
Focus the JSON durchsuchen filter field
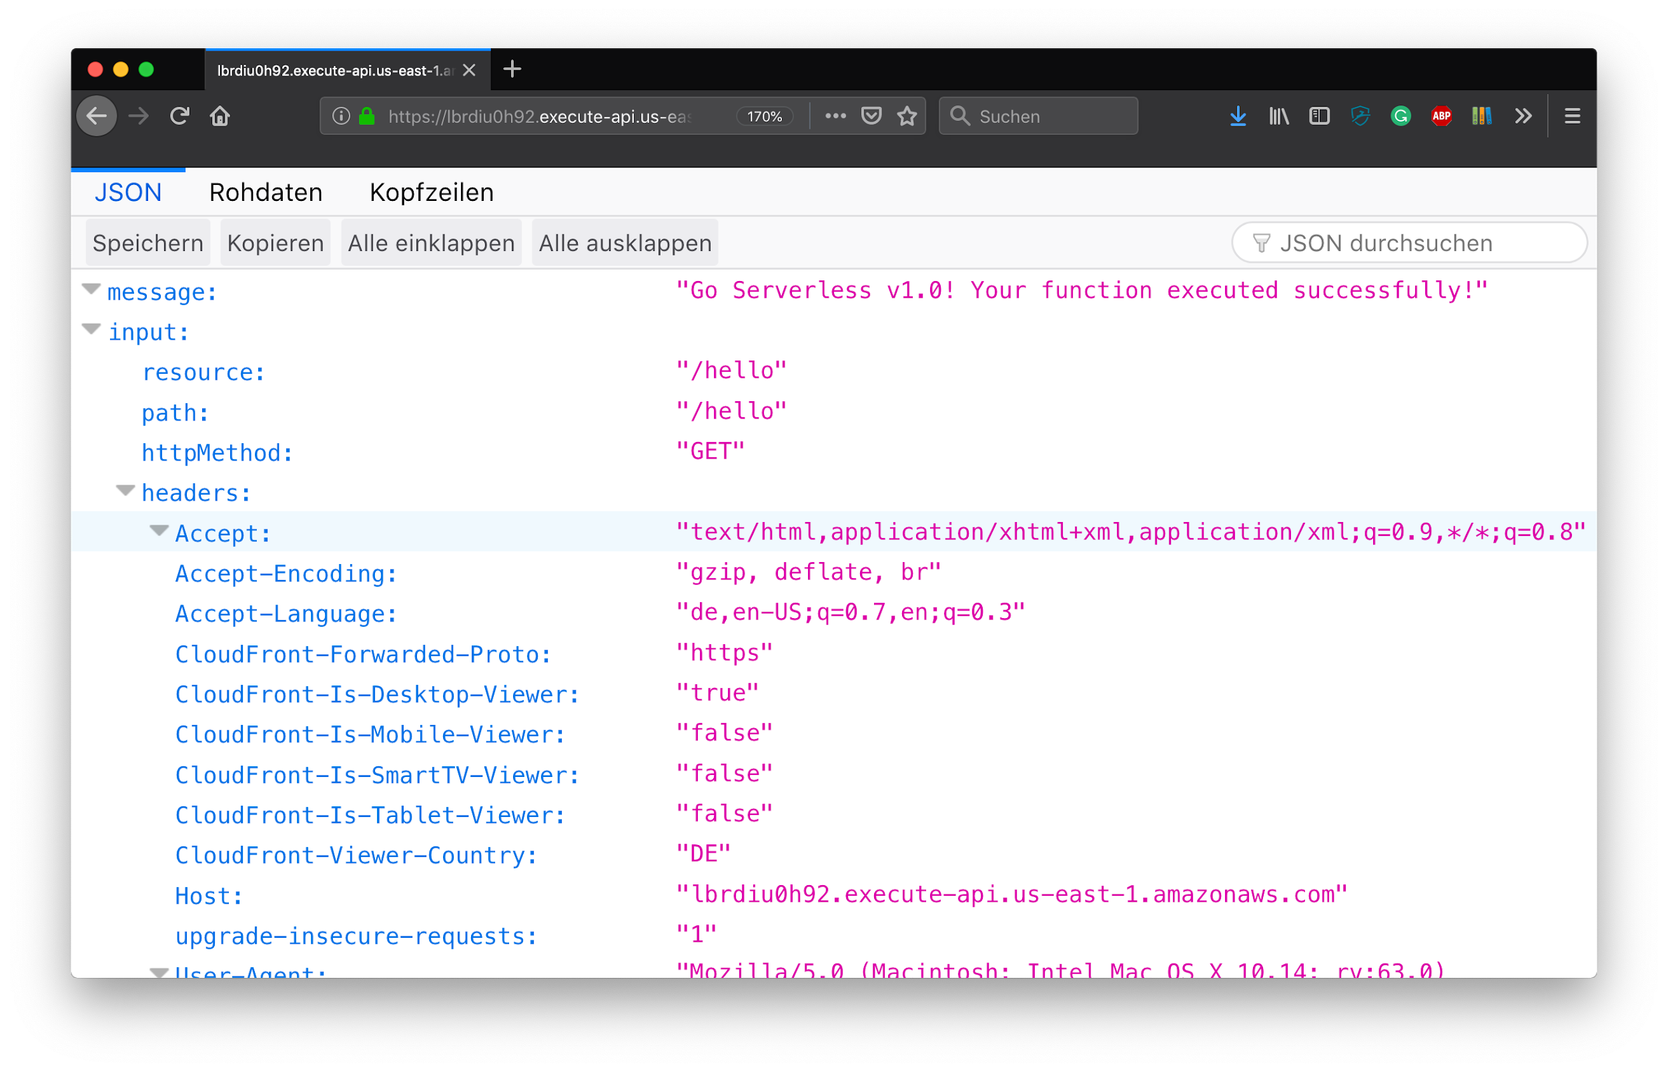(1409, 243)
